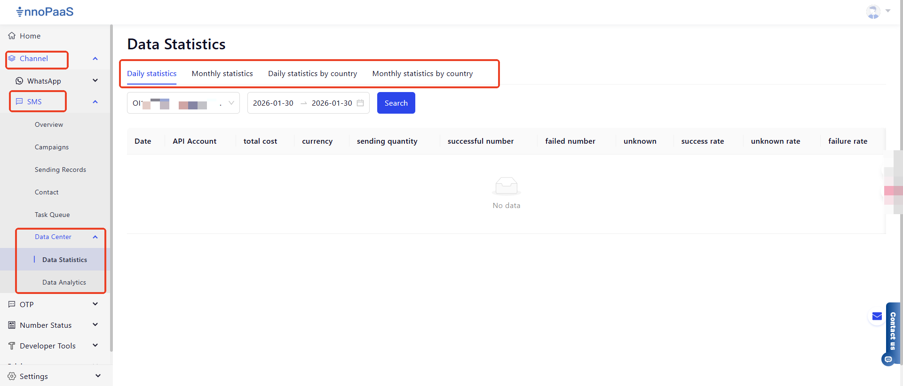Screen dimensions: 903x386
Task: Switch to Monthly statistics tab
Action: click(222, 74)
